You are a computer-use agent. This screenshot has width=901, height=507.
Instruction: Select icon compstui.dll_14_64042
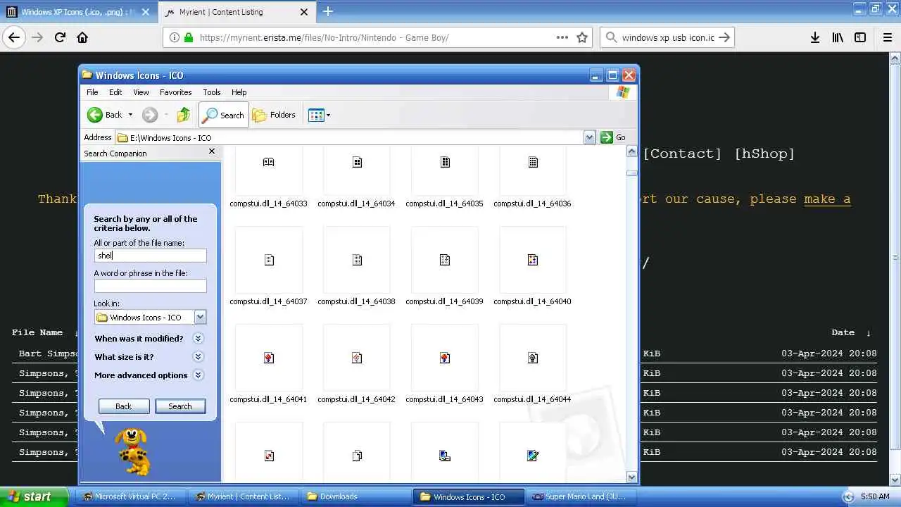(x=356, y=364)
